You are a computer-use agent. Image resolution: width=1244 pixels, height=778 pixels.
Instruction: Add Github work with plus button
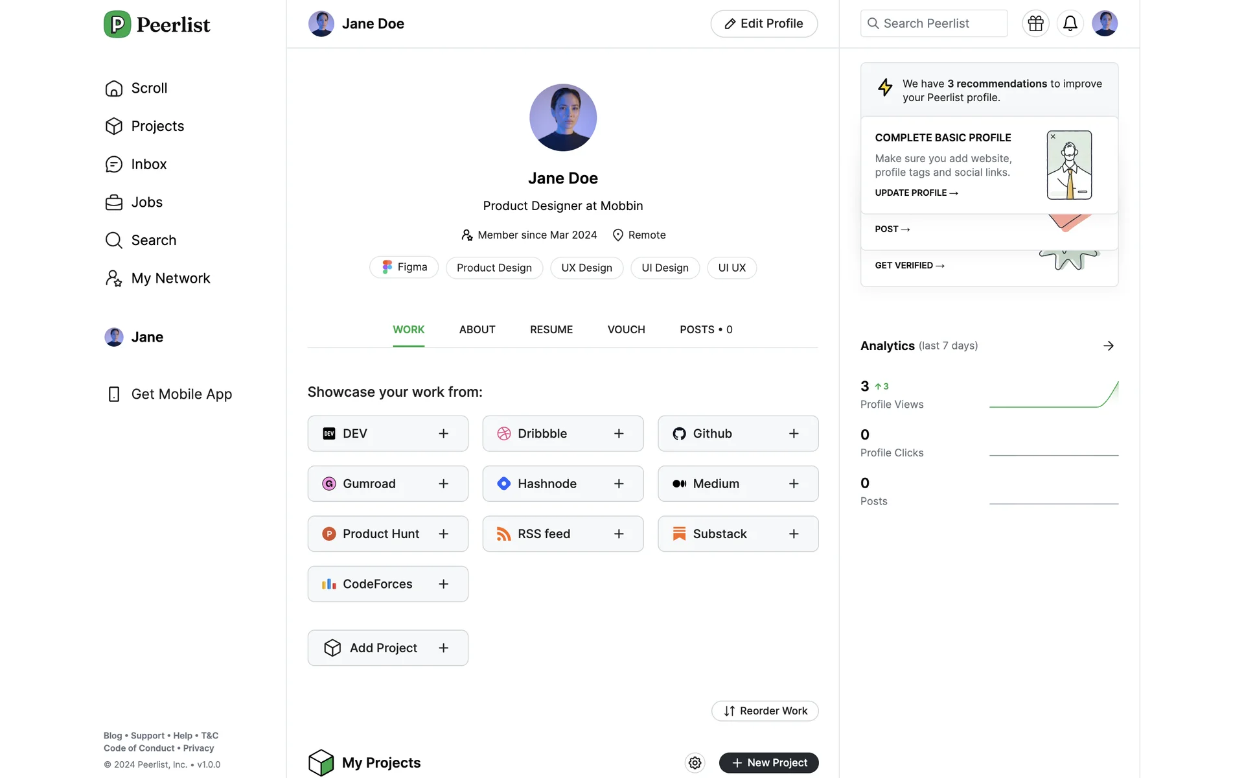coord(793,434)
